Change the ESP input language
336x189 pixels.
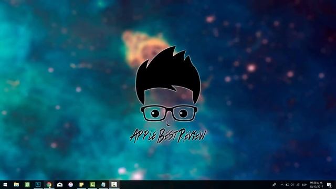pos(304,185)
